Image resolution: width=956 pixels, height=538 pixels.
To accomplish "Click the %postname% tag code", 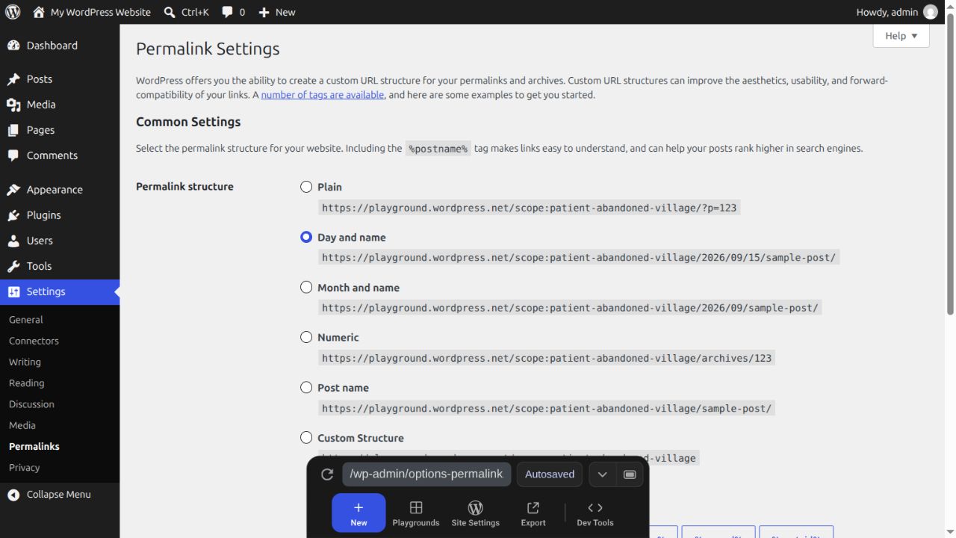I will (x=438, y=149).
